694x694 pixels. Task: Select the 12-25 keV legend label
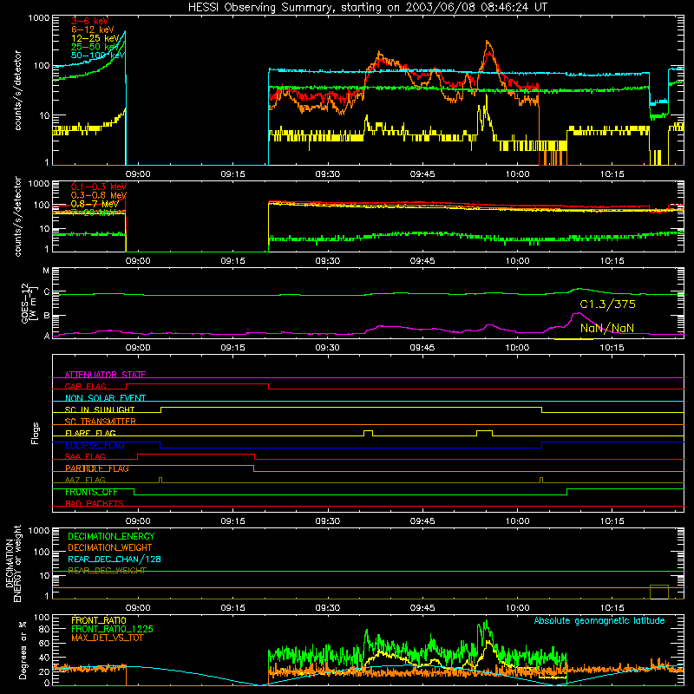click(95, 38)
